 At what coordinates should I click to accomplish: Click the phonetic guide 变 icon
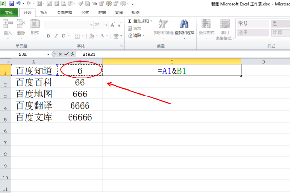point(116,36)
